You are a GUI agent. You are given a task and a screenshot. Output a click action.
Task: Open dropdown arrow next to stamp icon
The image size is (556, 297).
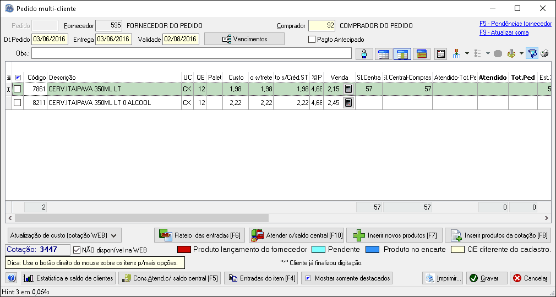[x=521, y=53]
